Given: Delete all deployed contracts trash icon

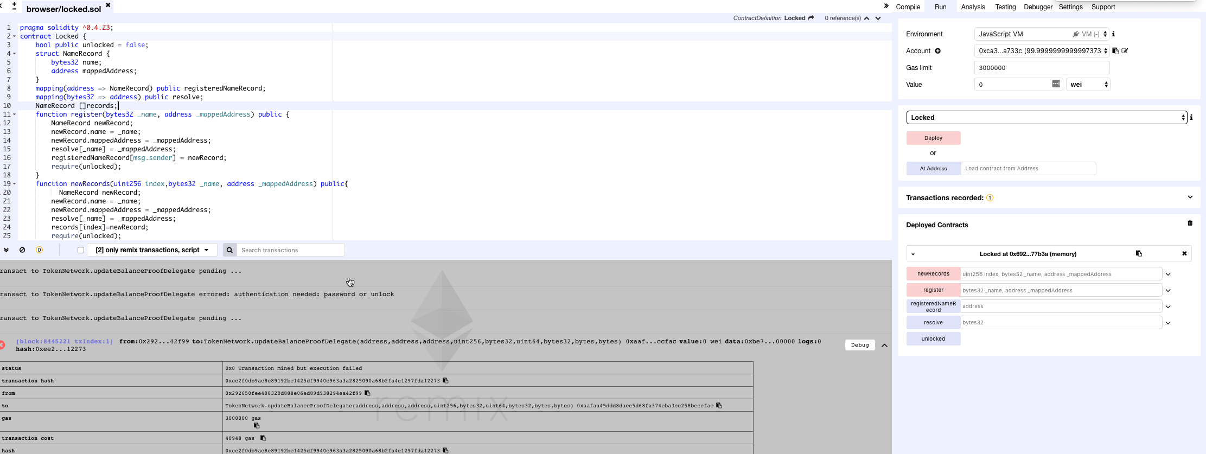Looking at the screenshot, I should pos(1190,223).
